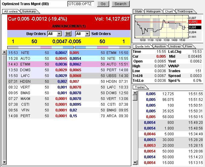Image resolution: width=205 pixels, height=167 pixels.
Task: Open the Buy Orders filter dropdown
Action: [59, 34]
